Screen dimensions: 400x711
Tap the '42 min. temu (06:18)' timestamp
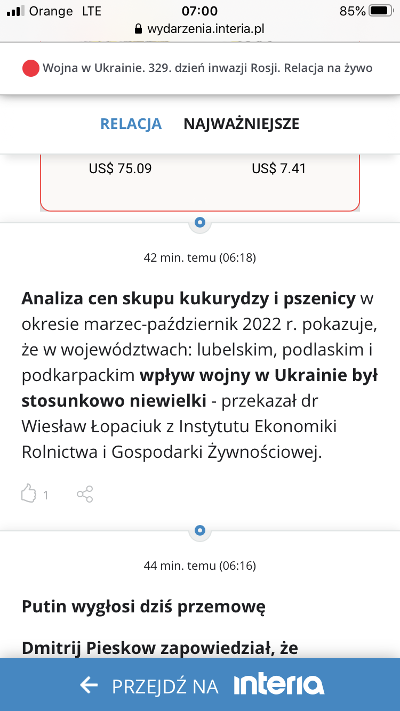[x=200, y=258]
